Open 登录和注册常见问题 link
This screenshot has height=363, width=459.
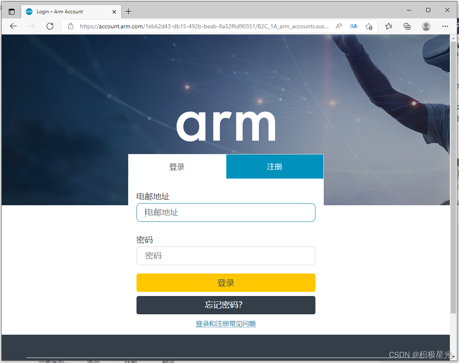coord(226,324)
